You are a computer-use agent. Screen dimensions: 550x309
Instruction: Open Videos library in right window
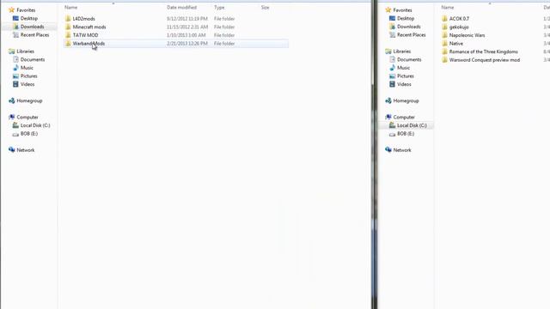404,84
